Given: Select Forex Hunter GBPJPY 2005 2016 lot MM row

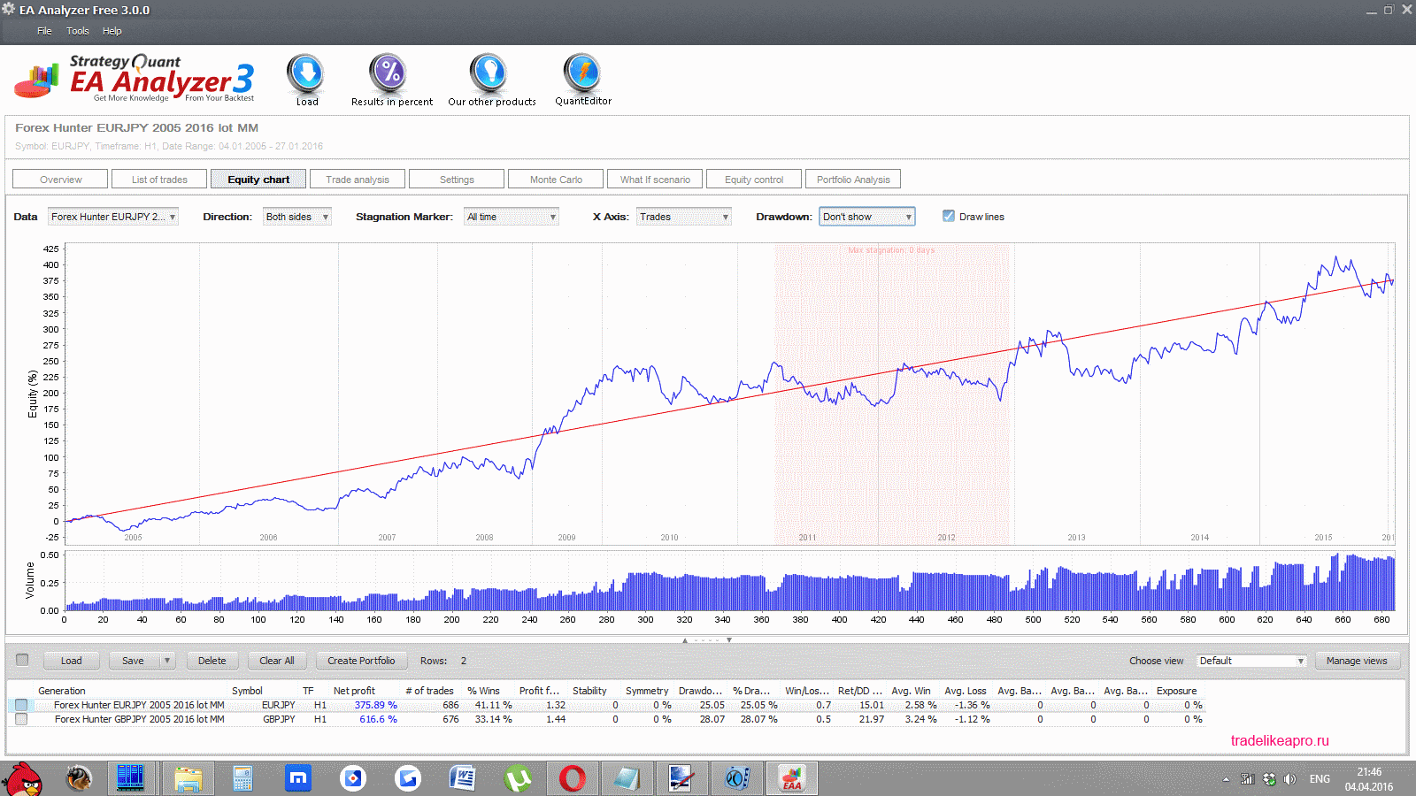Looking at the screenshot, I should pos(607,719).
